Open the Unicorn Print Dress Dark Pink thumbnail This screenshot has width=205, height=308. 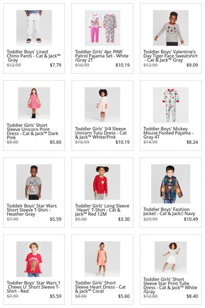click(34, 103)
